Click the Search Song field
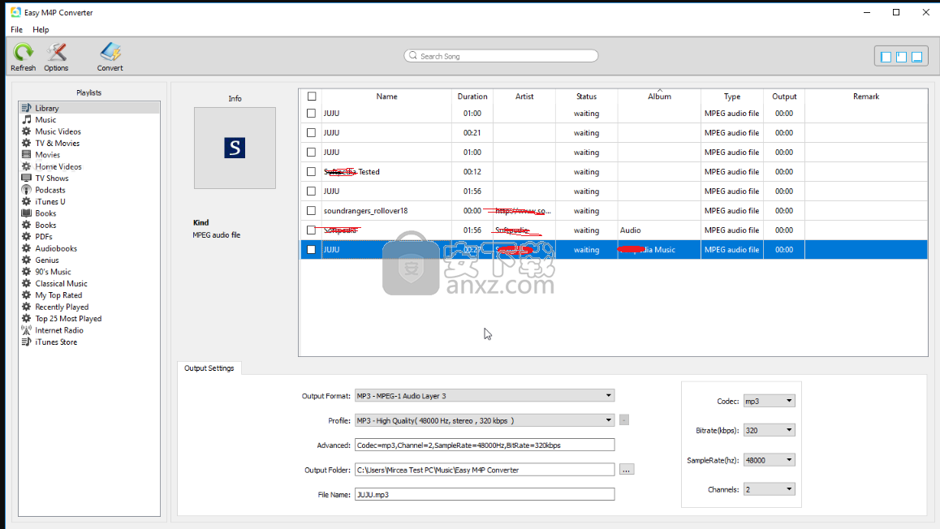Image resolution: width=940 pixels, height=529 pixels. 501,56
